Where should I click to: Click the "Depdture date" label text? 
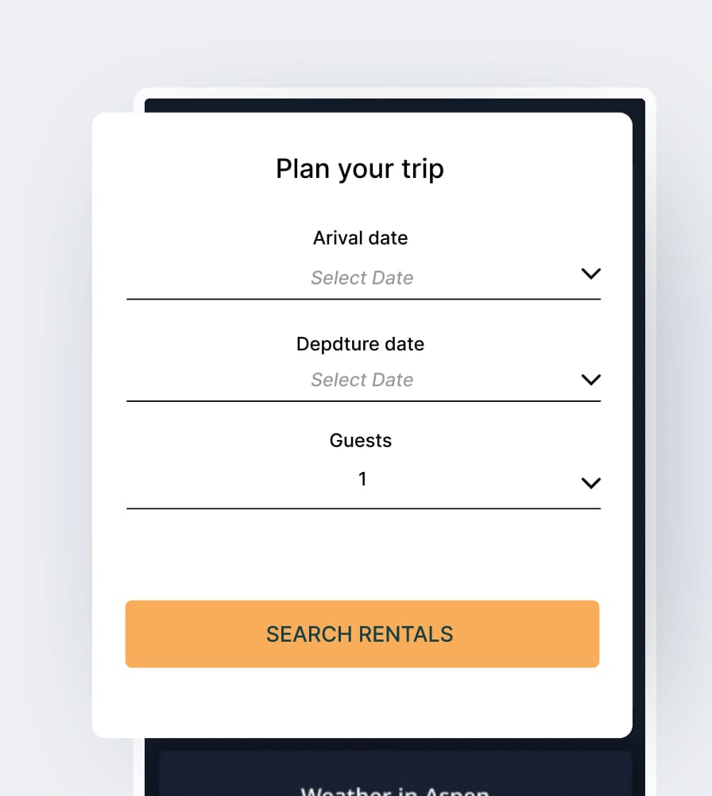pyautogui.click(x=360, y=344)
